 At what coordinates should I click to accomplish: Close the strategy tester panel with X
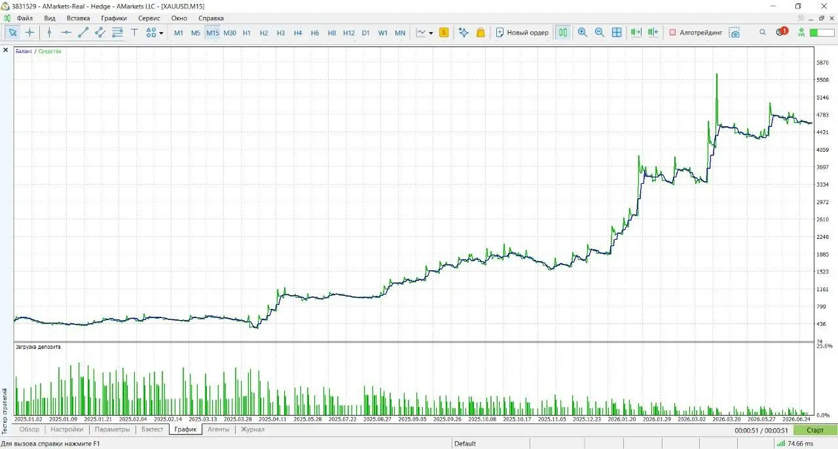(5, 50)
